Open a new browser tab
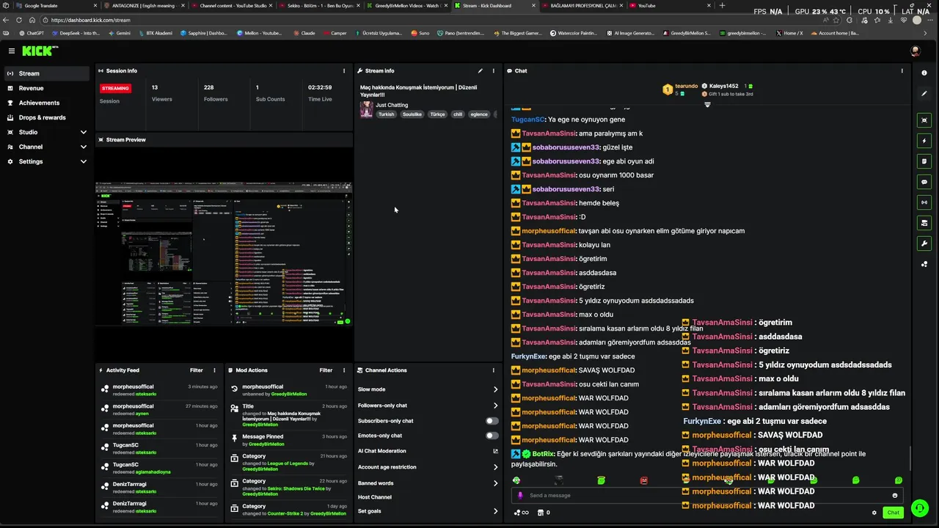 pos(722,6)
